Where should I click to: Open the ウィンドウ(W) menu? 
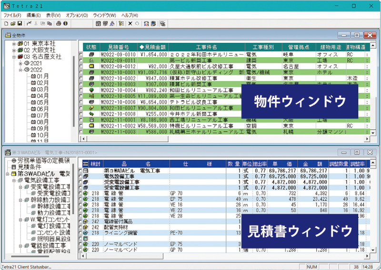click(104, 15)
